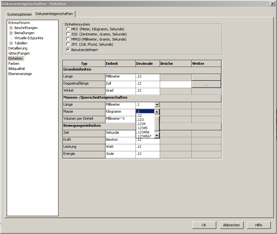Open Hilfe for this dialog
Screen dimensions: 277x234
click(258, 225)
